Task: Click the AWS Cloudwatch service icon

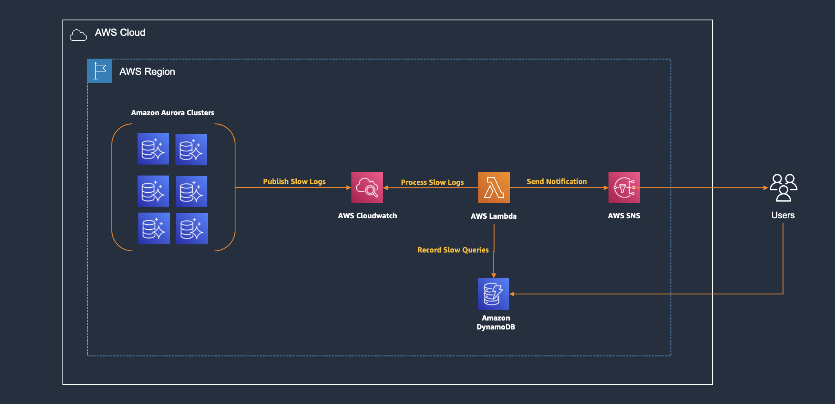Action: (x=367, y=187)
